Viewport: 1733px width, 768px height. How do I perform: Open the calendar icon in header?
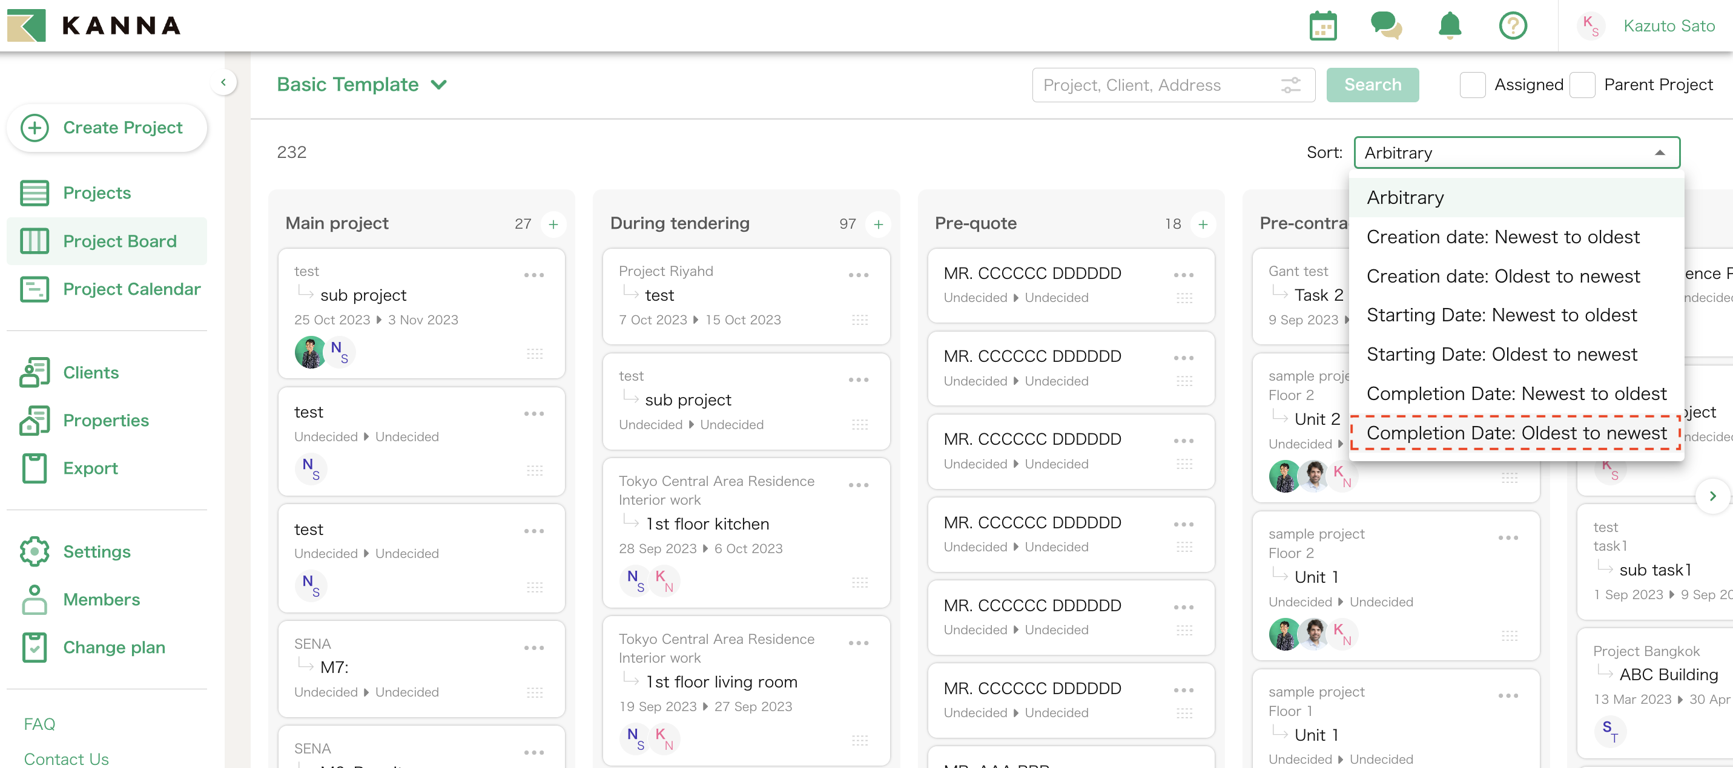[1322, 26]
